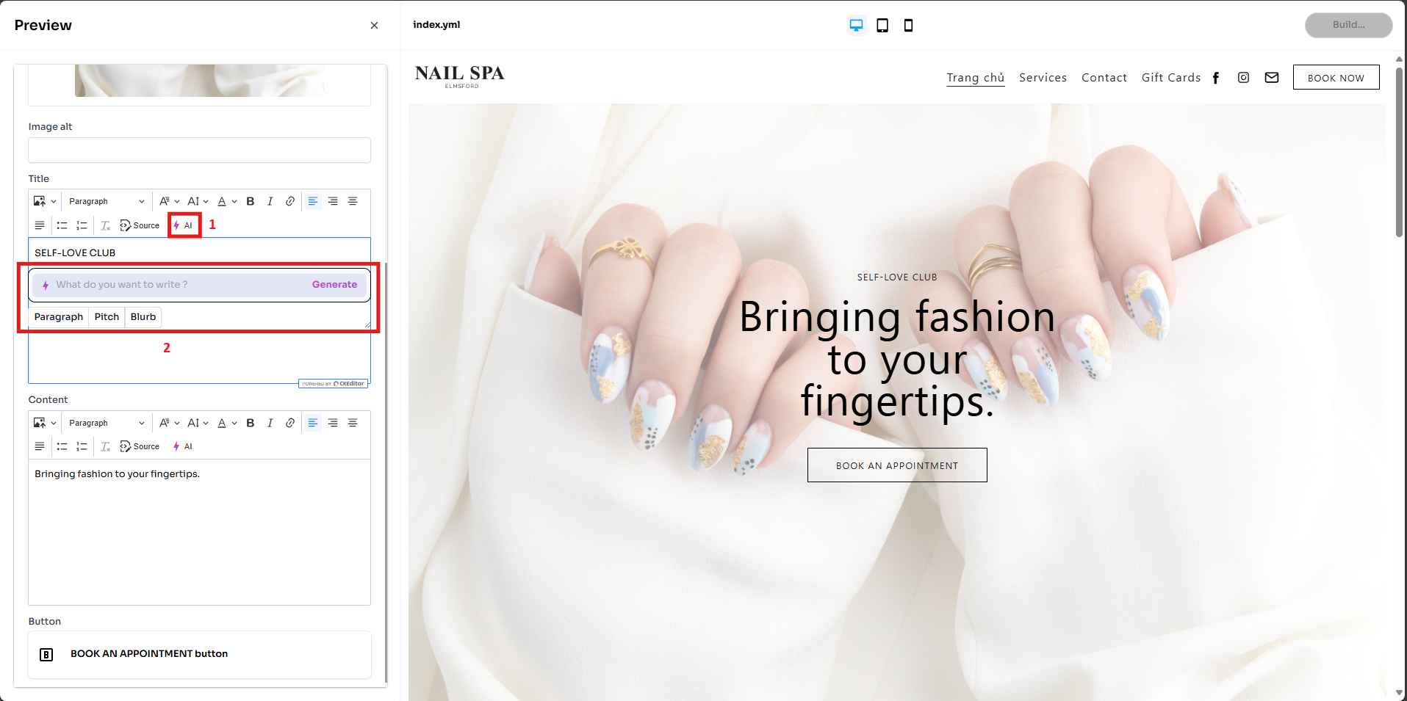Screen dimensions: 1407x701
Task: Open Paragraph heading dropdown in Title toolbar
Action: [x=106, y=201]
